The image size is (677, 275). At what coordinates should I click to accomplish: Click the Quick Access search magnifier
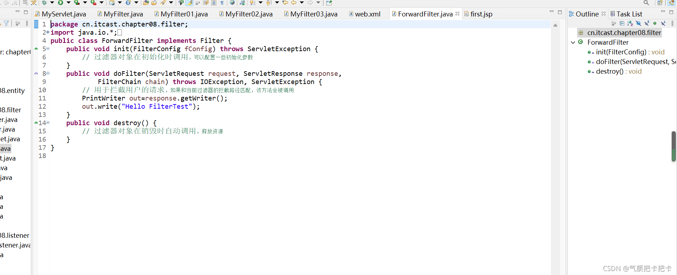click(x=646, y=3)
